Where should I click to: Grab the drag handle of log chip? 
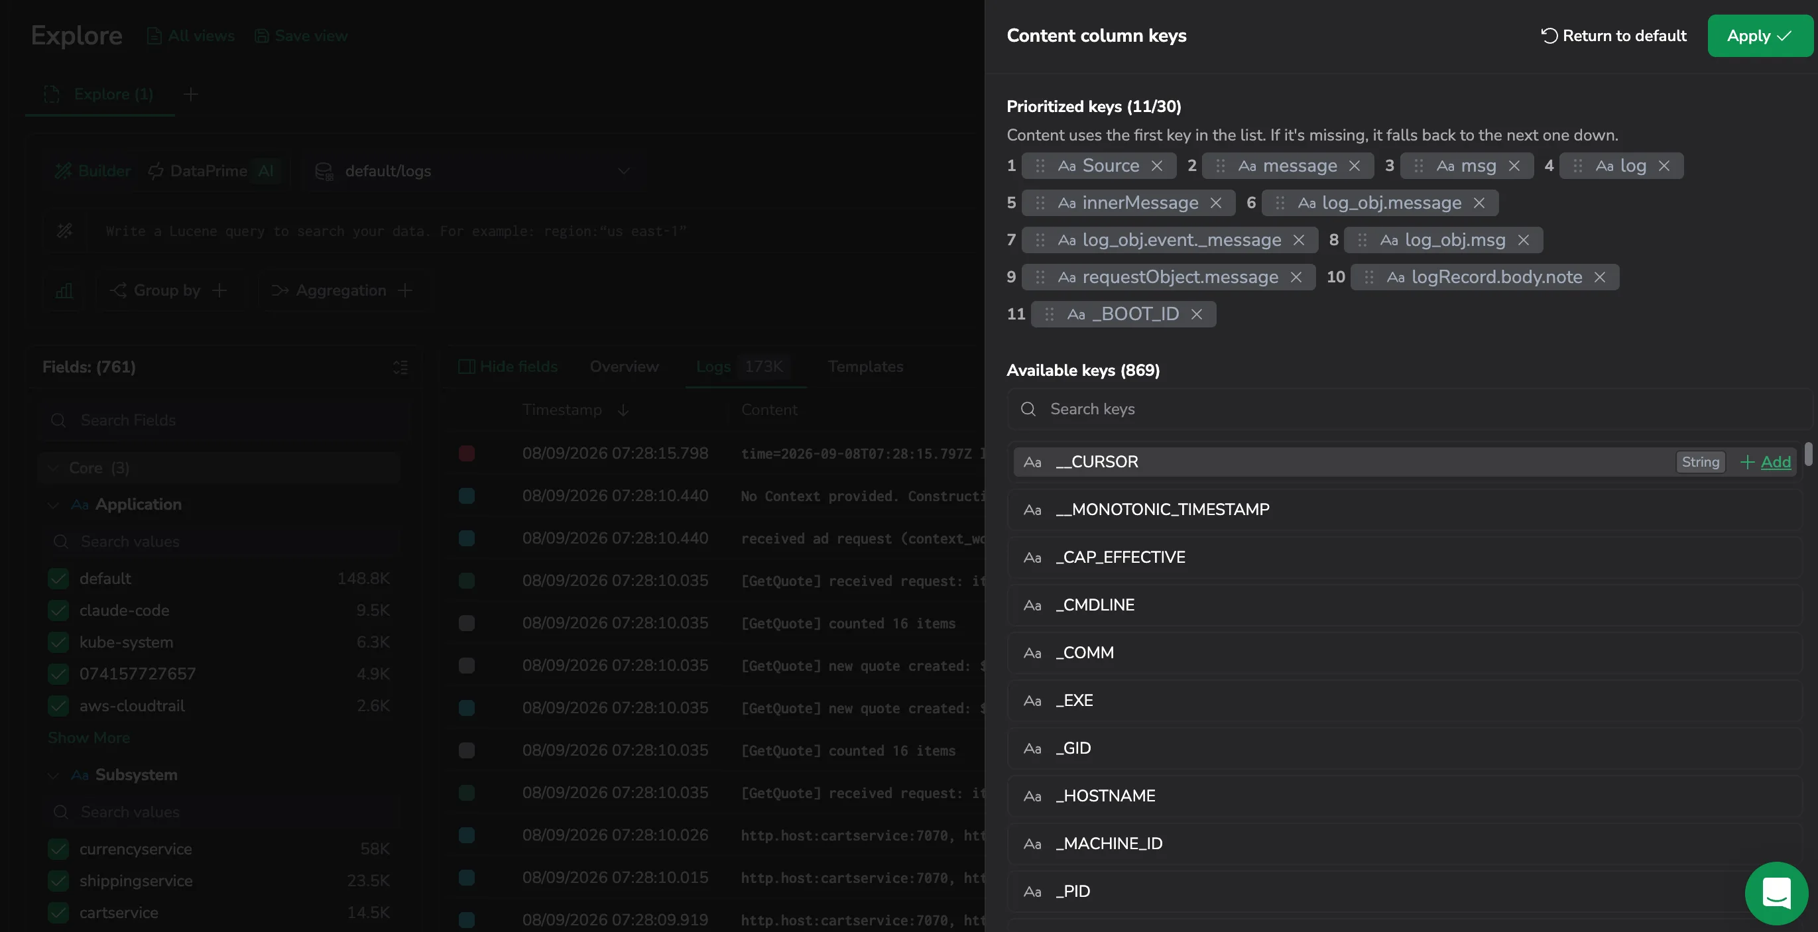(x=1578, y=166)
